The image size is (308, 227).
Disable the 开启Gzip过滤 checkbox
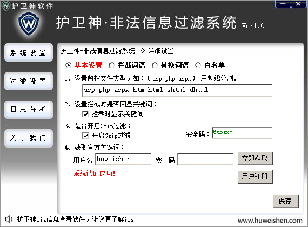(x=85, y=136)
